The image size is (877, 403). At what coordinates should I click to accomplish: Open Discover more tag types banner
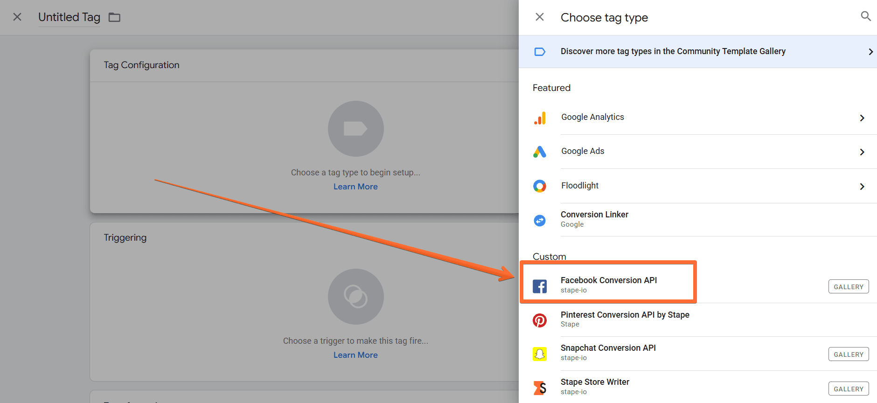(698, 52)
